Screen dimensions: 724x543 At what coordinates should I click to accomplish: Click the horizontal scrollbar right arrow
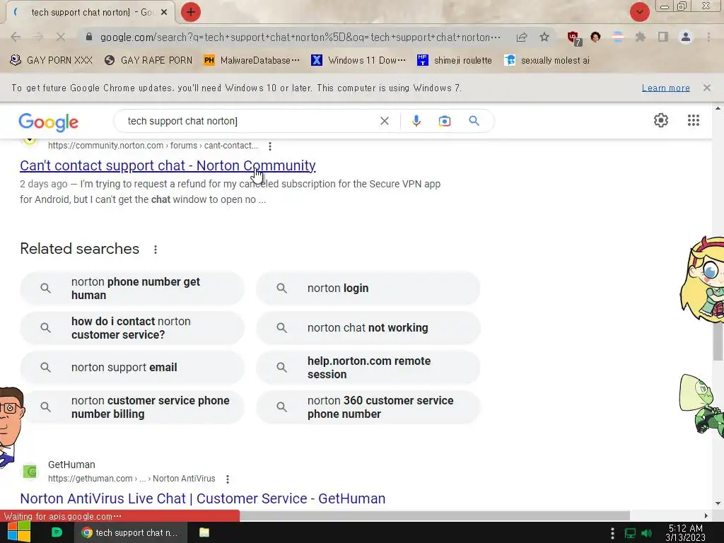coord(706,515)
